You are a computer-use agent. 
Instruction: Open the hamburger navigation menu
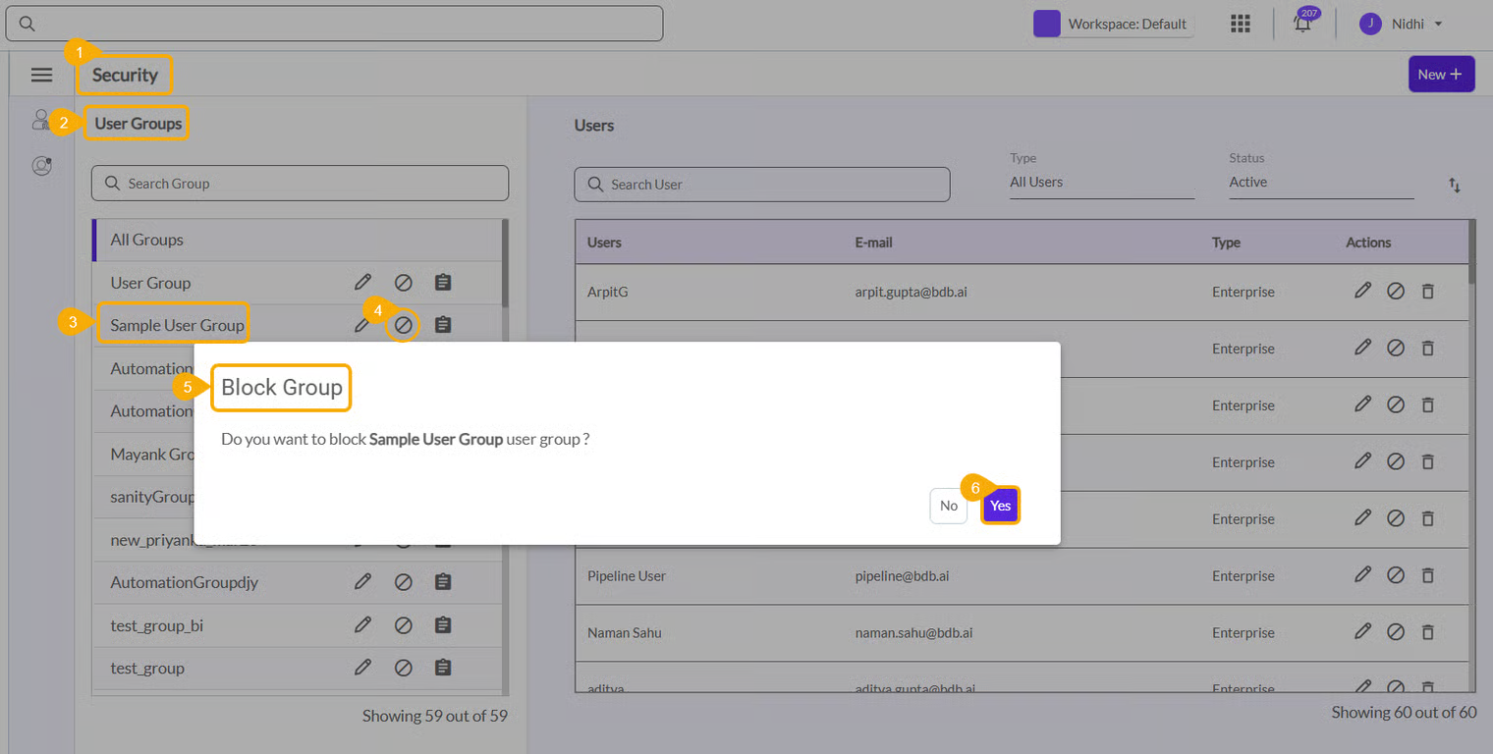click(41, 75)
